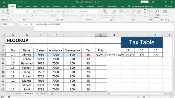Click the Save icon in the quick access toolbar

(4, 2)
